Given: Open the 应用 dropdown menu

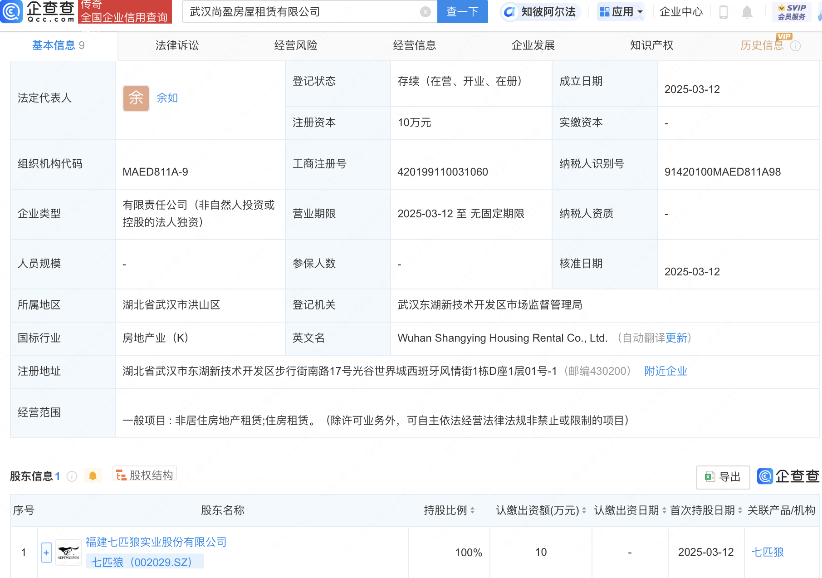Looking at the screenshot, I should [621, 12].
